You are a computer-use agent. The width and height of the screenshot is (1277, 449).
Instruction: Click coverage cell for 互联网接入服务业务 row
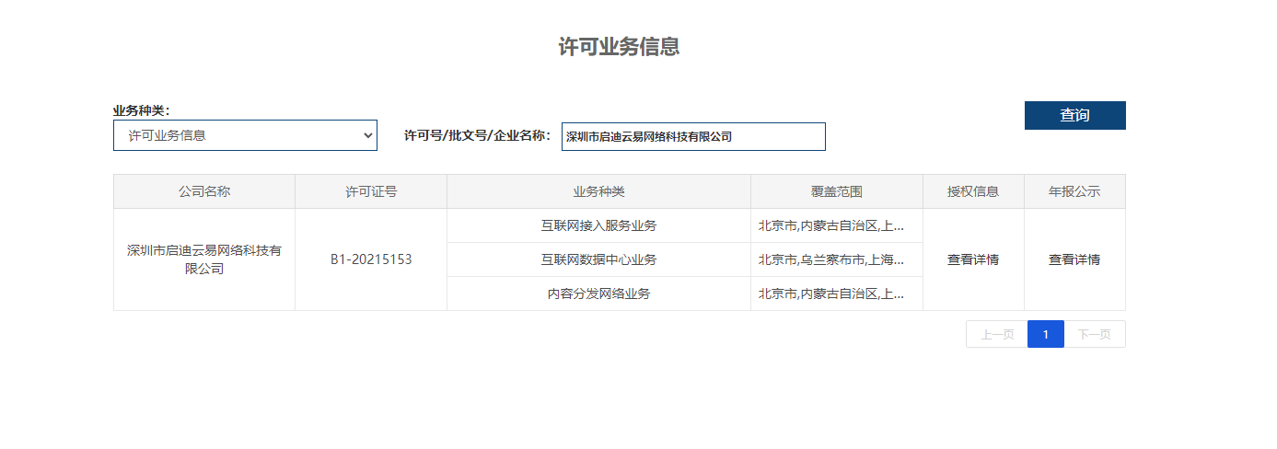837,225
